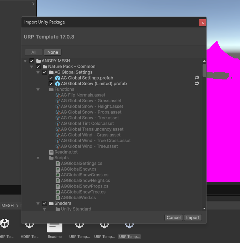
Task: Collapse the Scripts folder node
Action: pos(38,158)
